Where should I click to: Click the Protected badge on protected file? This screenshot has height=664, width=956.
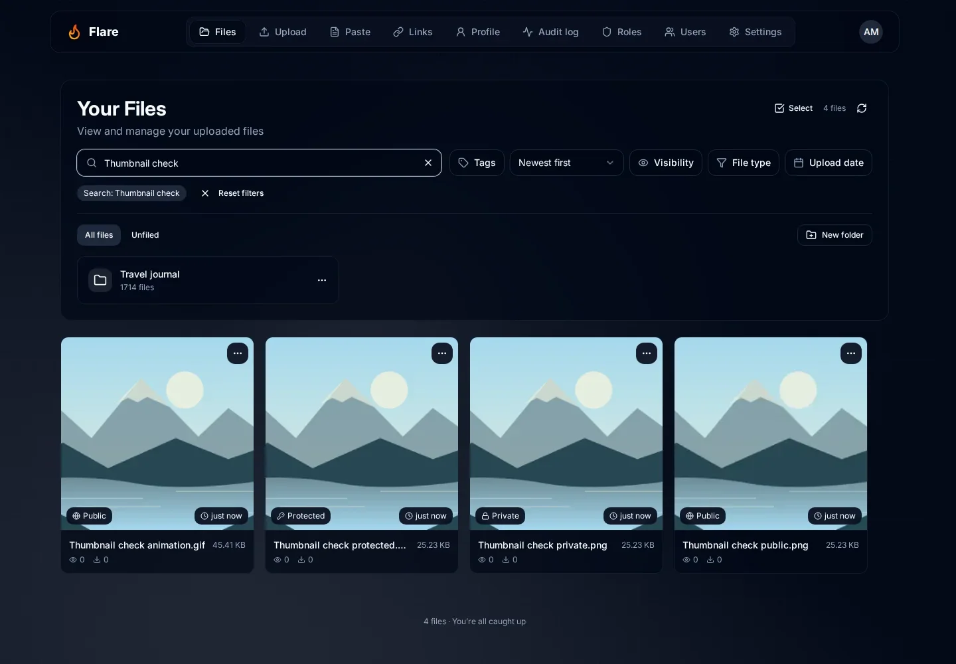tap(301, 516)
